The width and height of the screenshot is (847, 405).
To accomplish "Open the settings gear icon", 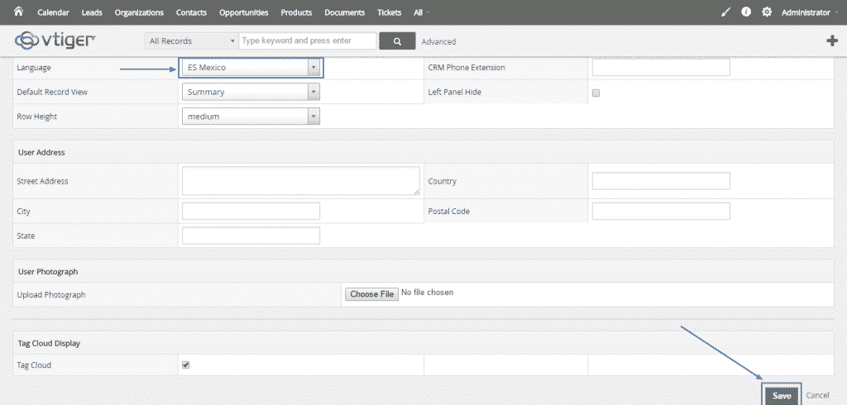I will pos(767,12).
